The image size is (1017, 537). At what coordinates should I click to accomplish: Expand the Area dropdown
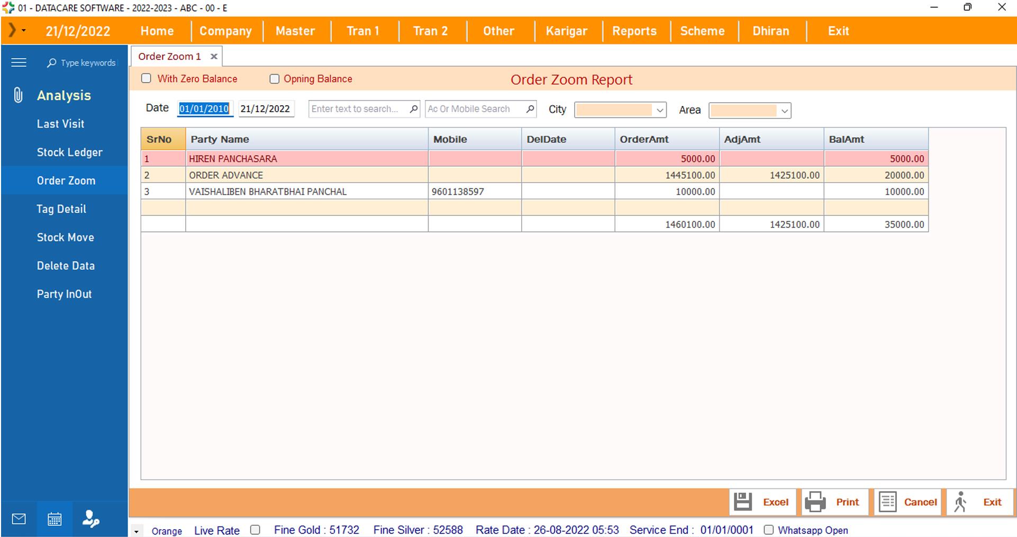click(x=785, y=111)
